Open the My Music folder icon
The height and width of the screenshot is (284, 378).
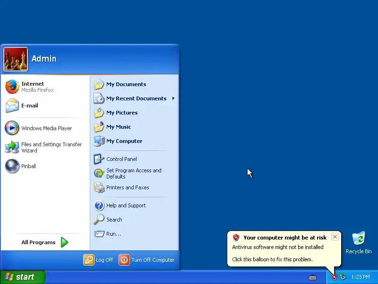pyautogui.click(x=99, y=127)
